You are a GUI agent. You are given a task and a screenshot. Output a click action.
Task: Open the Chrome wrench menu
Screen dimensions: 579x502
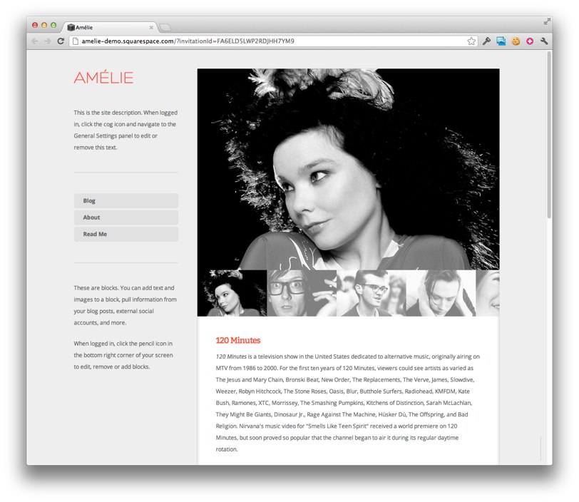coord(544,41)
